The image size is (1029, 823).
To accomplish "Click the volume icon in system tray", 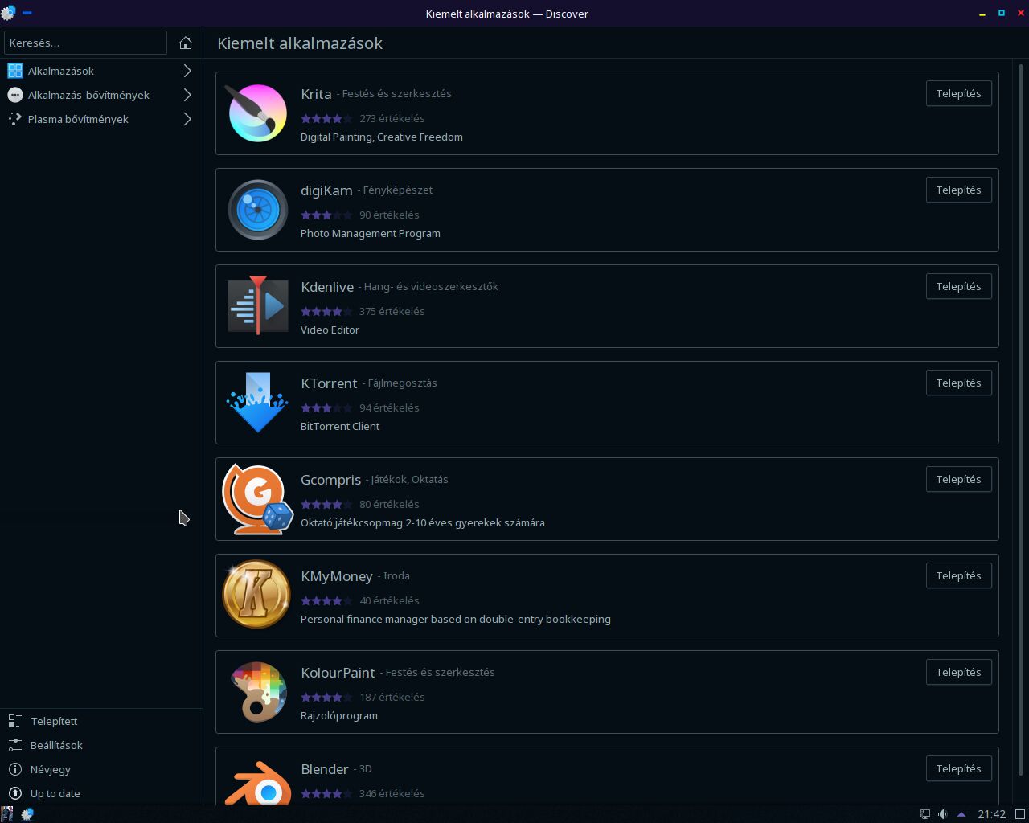I will [x=943, y=814].
